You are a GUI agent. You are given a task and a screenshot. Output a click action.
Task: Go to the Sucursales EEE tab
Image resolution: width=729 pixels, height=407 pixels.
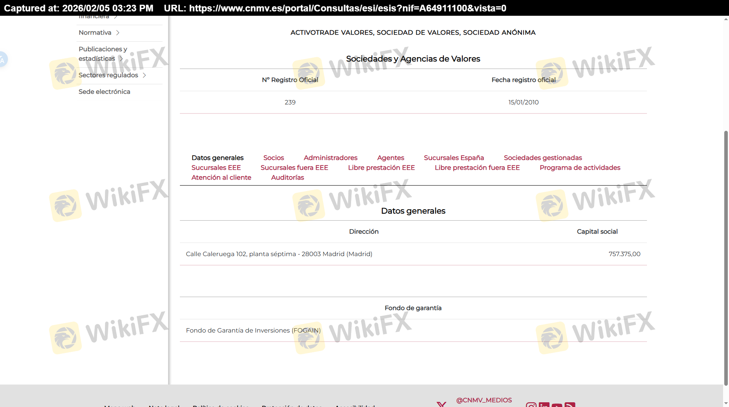click(x=216, y=167)
